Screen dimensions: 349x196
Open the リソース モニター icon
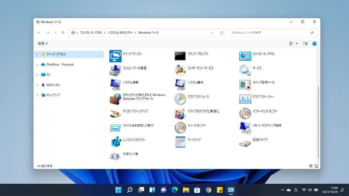(x=180, y=128)
